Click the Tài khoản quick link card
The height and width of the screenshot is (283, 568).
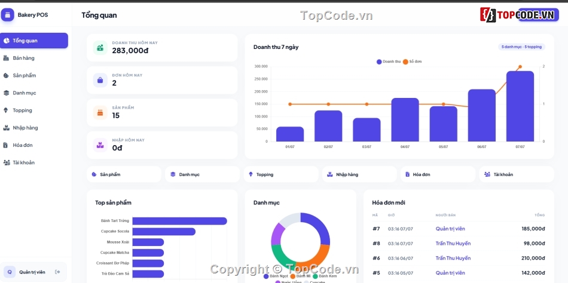coord(517,174)
